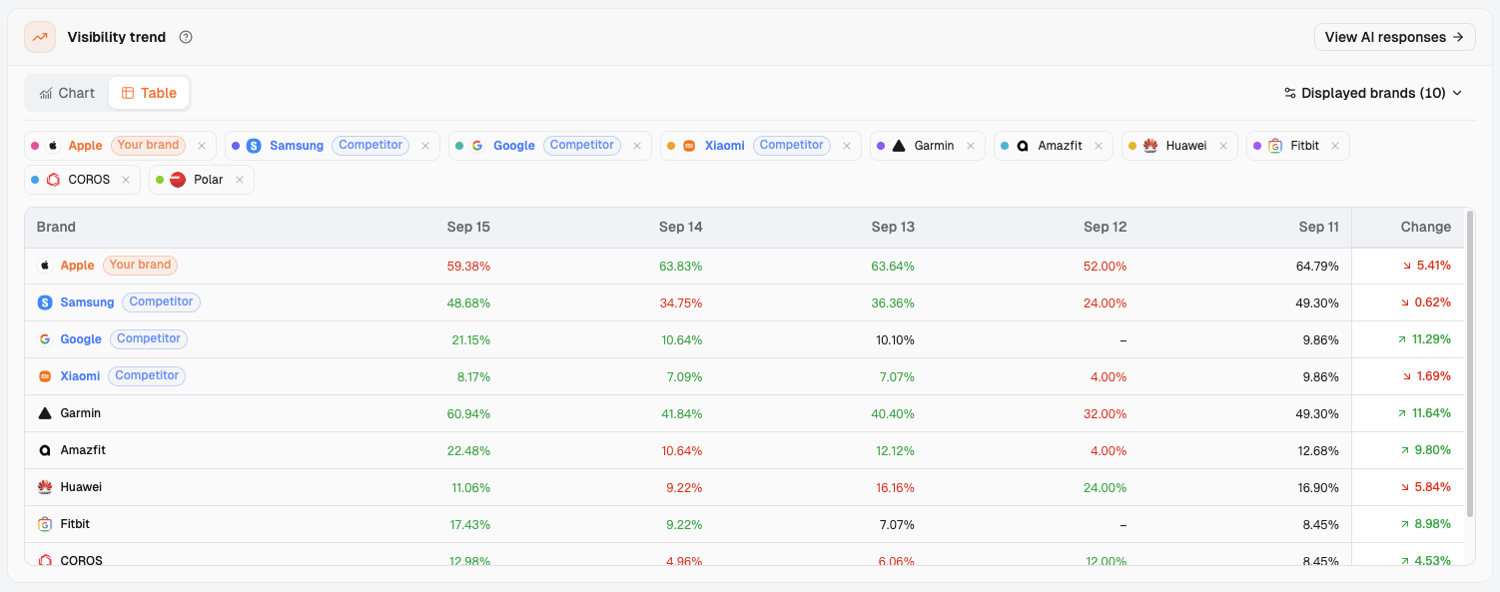Click the Visibility trend chart icon
This screenshot has height=592, width=1500.
point(40,37)
